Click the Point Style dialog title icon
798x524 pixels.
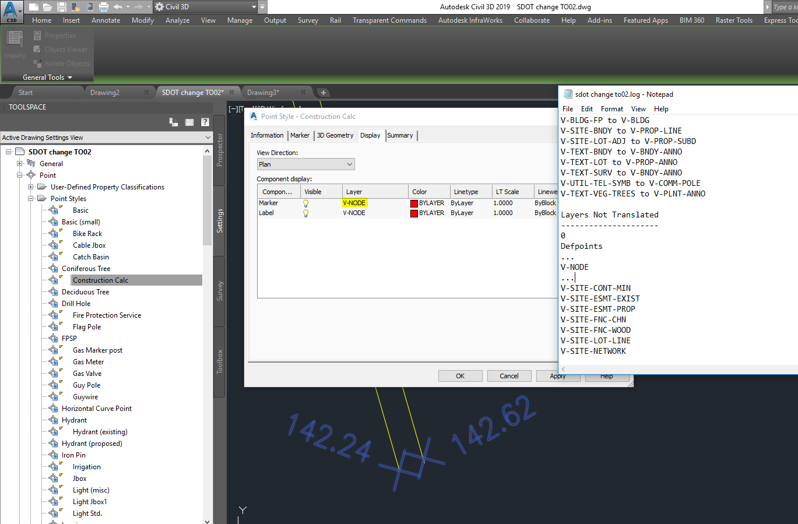click(x=254, y=117)
